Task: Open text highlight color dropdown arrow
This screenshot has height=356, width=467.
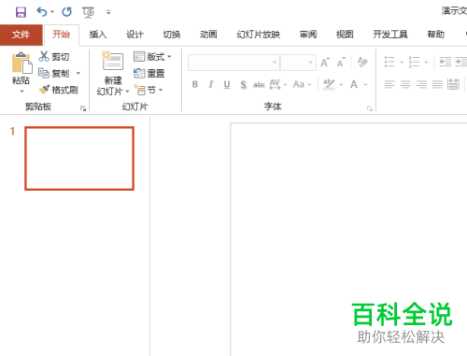Action: (341, 85)
